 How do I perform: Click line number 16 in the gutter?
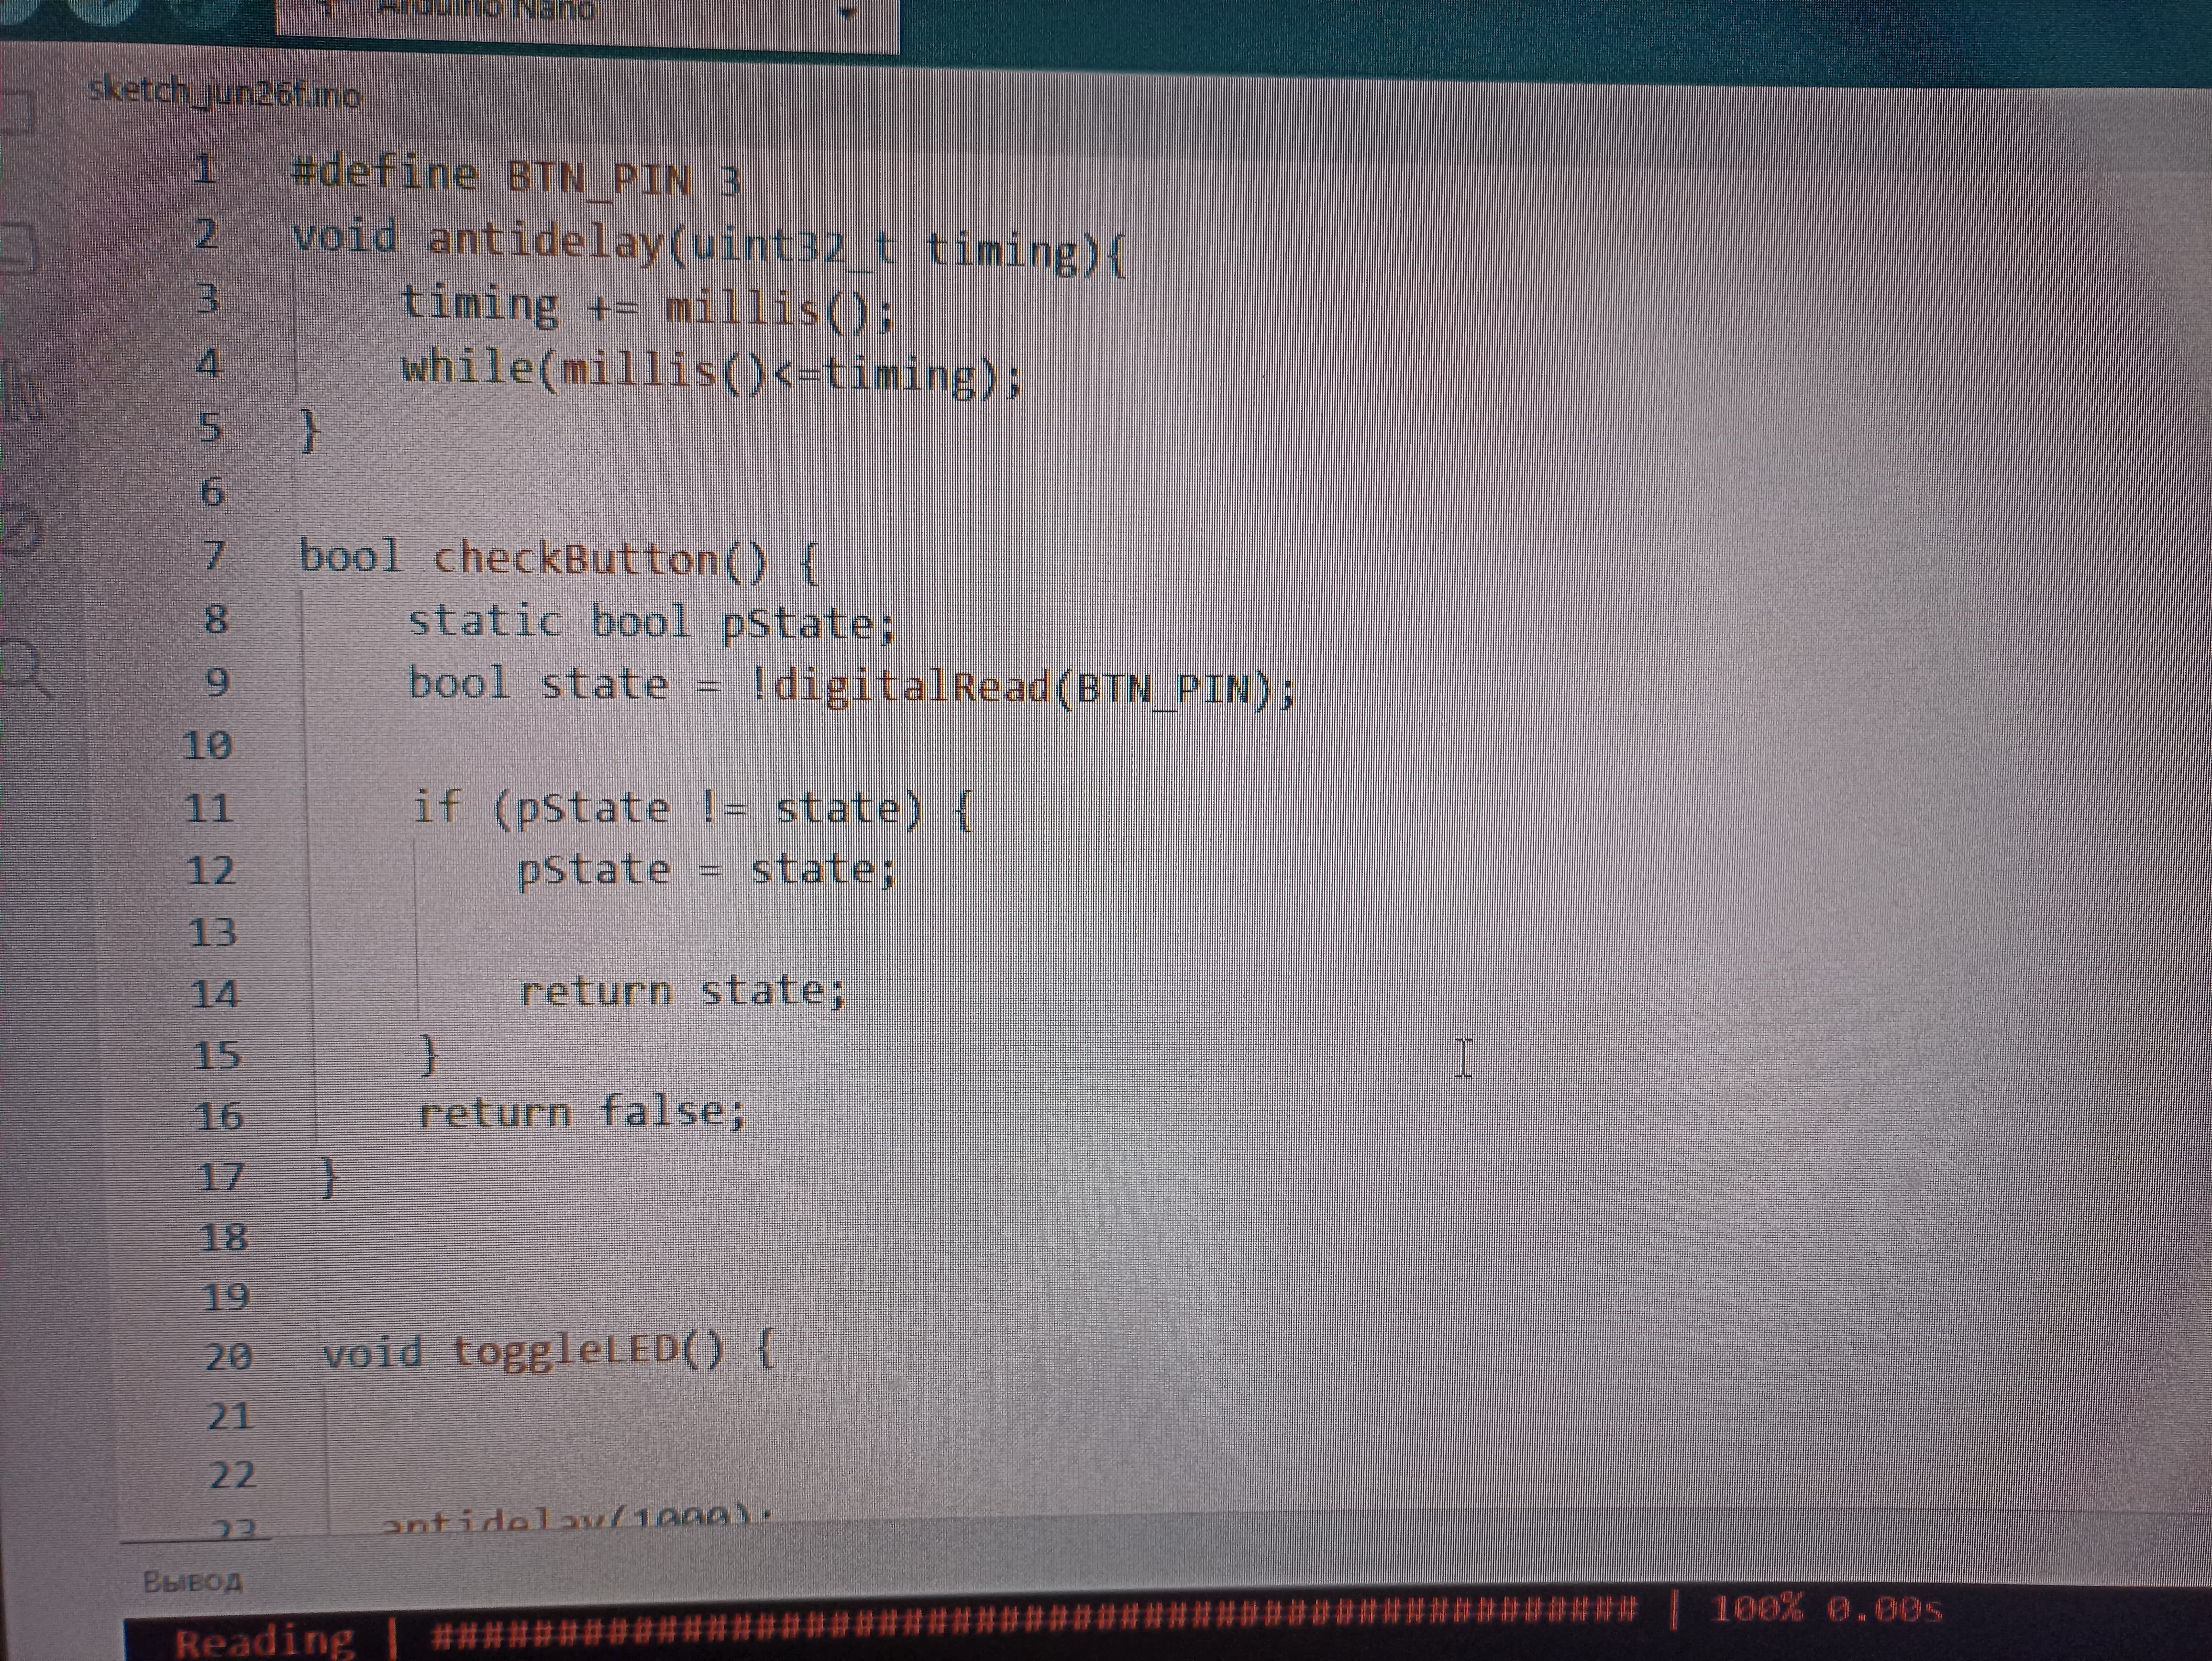tap(219, 1116)
